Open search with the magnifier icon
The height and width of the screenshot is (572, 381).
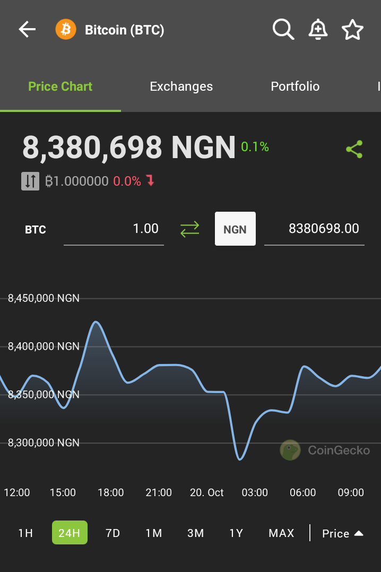(283, 30)
